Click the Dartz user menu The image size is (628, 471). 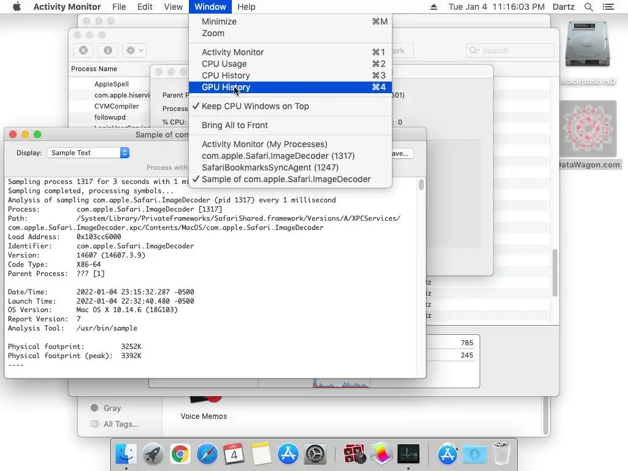(x=563, y=7)
